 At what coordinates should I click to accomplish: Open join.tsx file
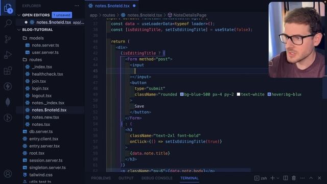[39, 81]
